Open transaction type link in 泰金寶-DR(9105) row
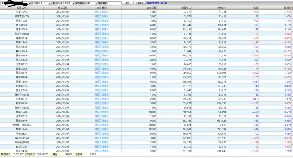The width and height of the screenshot is (293, 158). click(101, 125)
